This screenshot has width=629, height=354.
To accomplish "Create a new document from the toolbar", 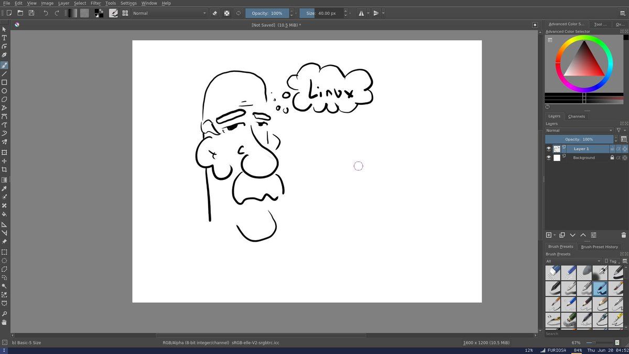I will (x=9, y=13).
